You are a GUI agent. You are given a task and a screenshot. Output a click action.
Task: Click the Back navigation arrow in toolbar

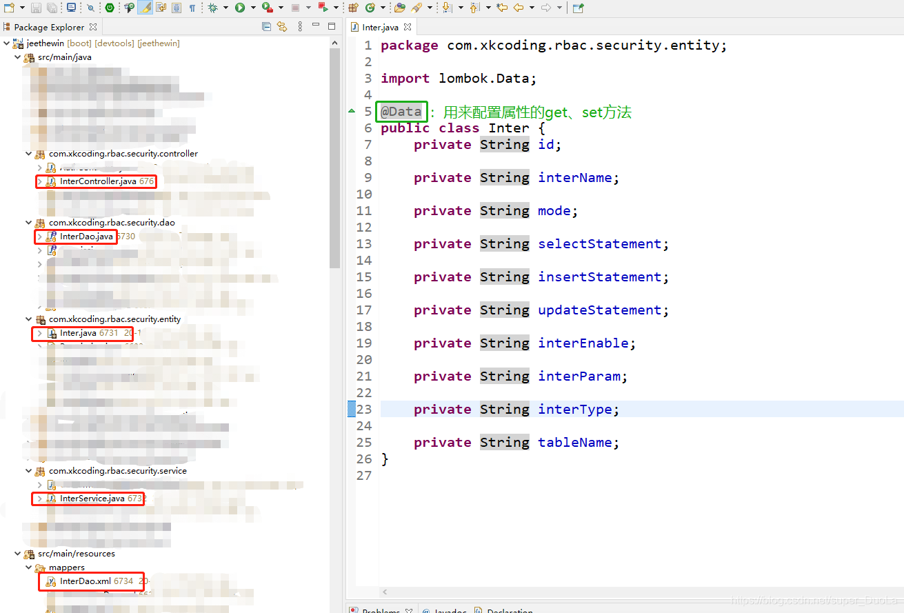(x=518, y=8)
